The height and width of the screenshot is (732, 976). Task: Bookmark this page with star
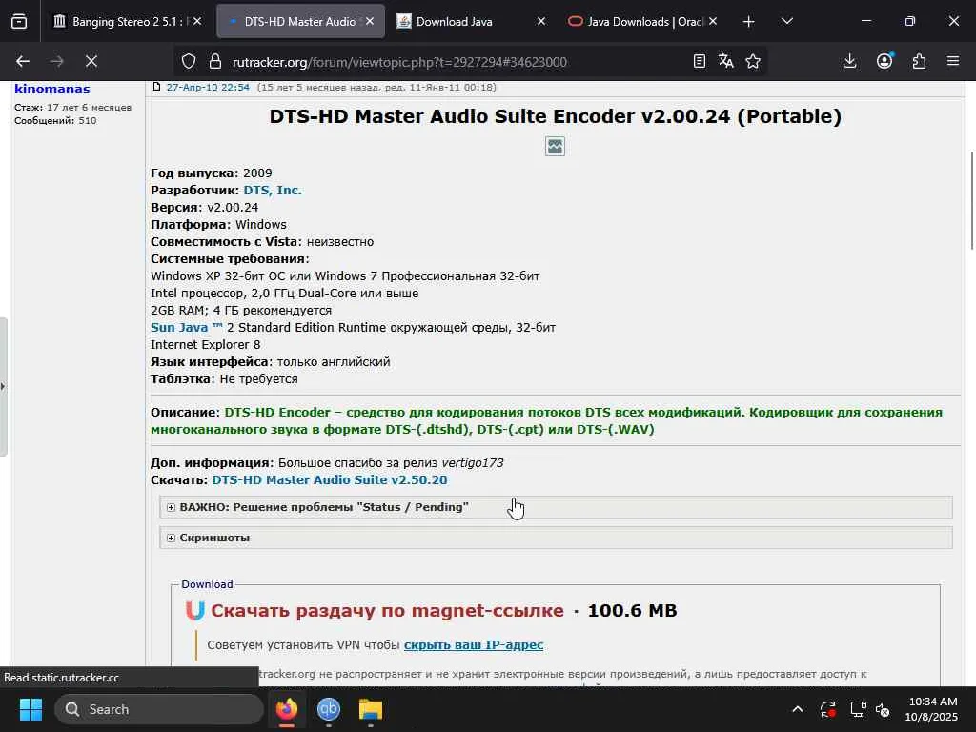pos(753,61)
